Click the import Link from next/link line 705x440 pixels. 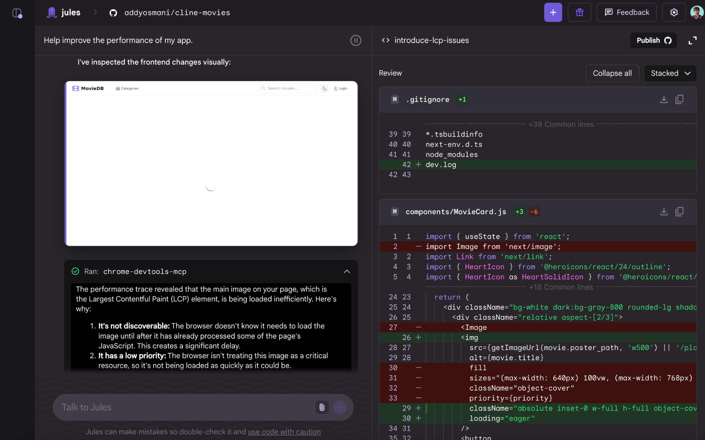point(538,257)
